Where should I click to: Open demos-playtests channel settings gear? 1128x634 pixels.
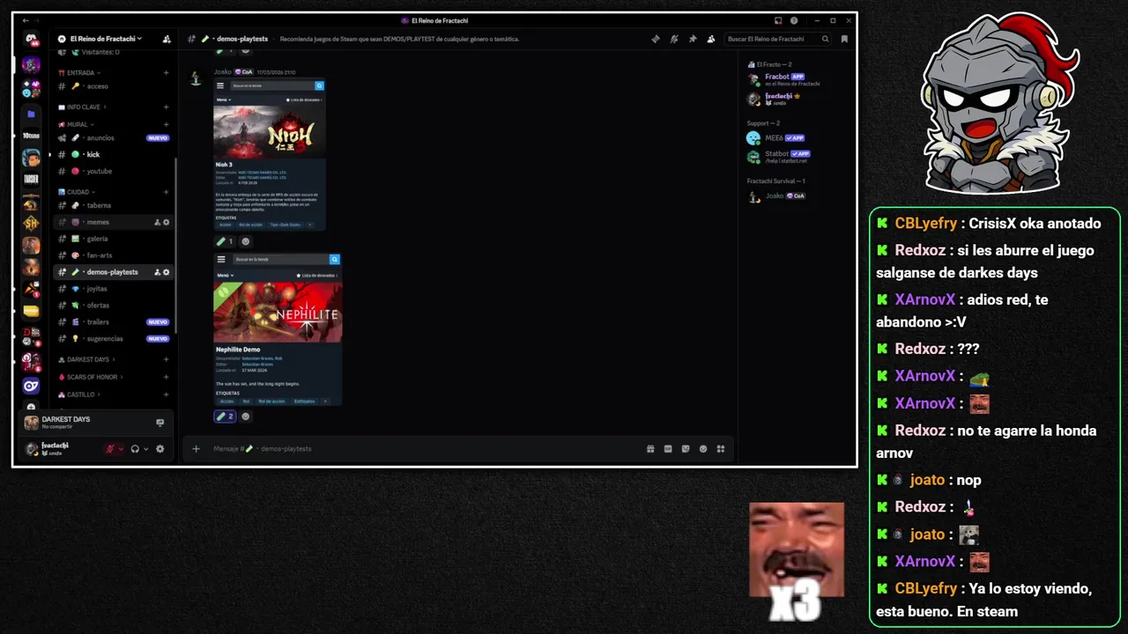[166, 272]
